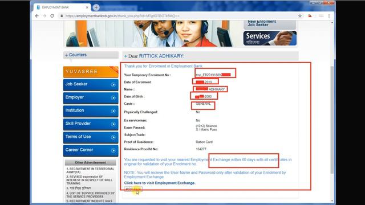Minimize the browser window

(313, 3)
